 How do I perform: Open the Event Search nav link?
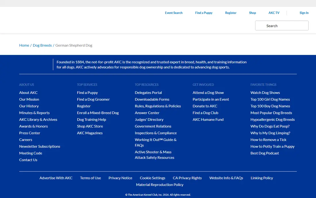pos(174,13)
